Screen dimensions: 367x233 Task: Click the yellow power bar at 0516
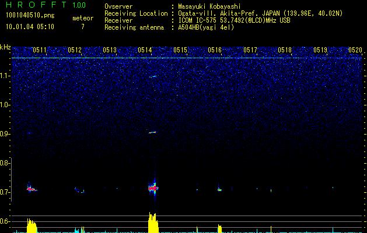coord(219,228)
